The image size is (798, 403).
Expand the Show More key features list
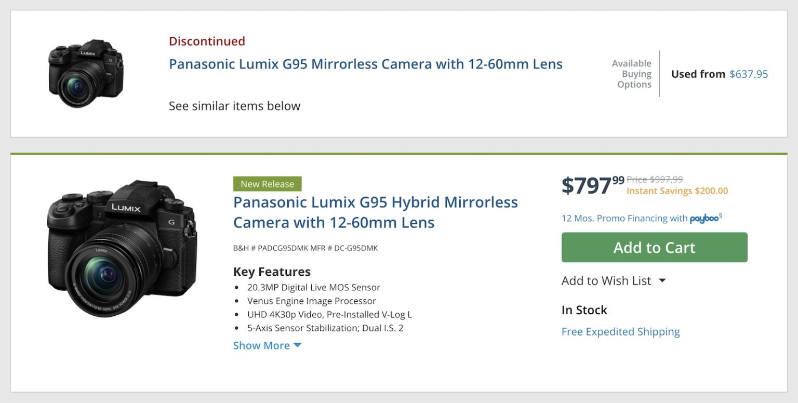tap(262, 345)
